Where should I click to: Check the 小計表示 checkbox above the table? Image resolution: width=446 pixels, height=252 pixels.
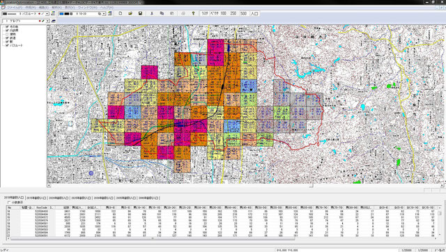point(9,203)
